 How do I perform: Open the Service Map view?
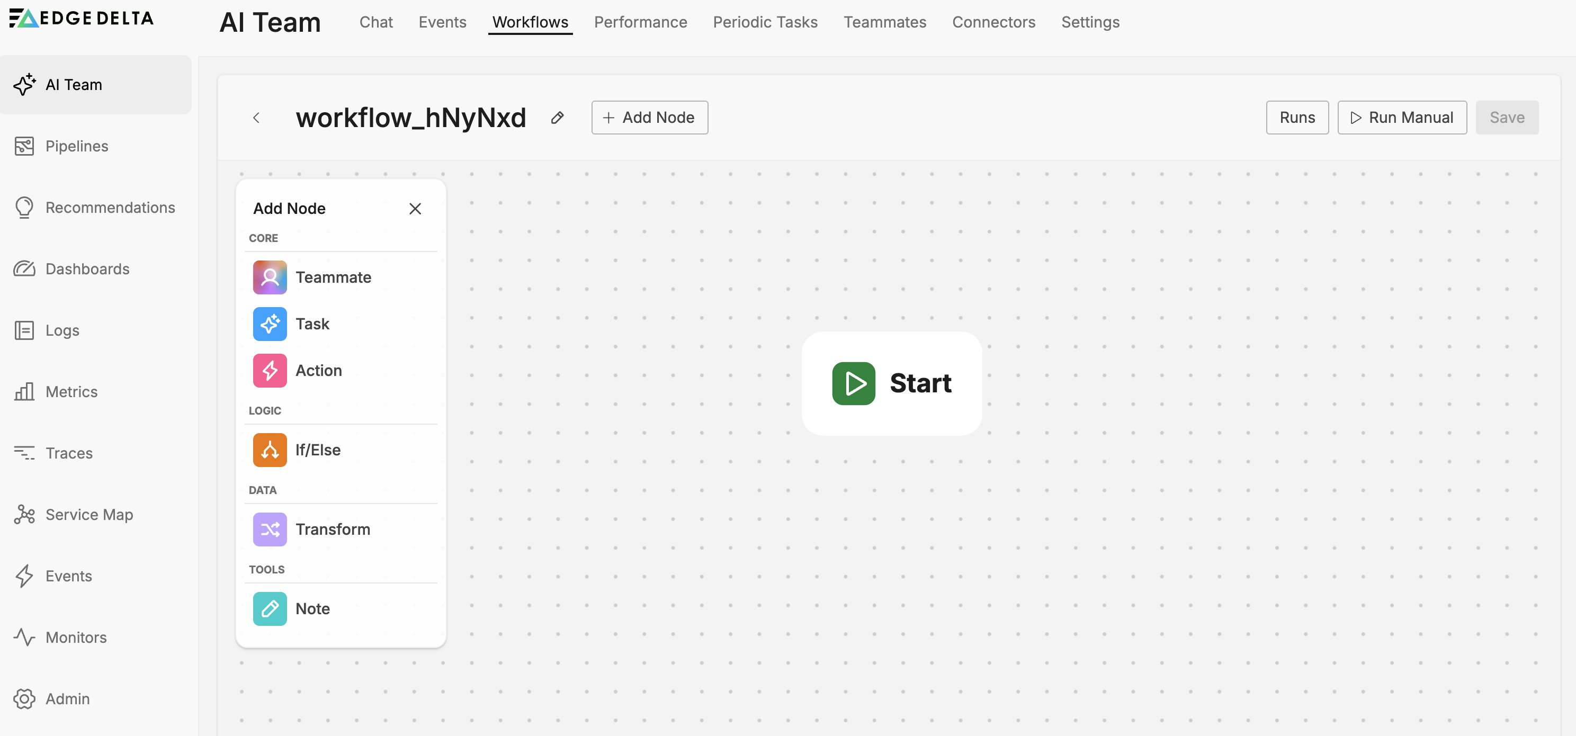(x=89, y=514)
